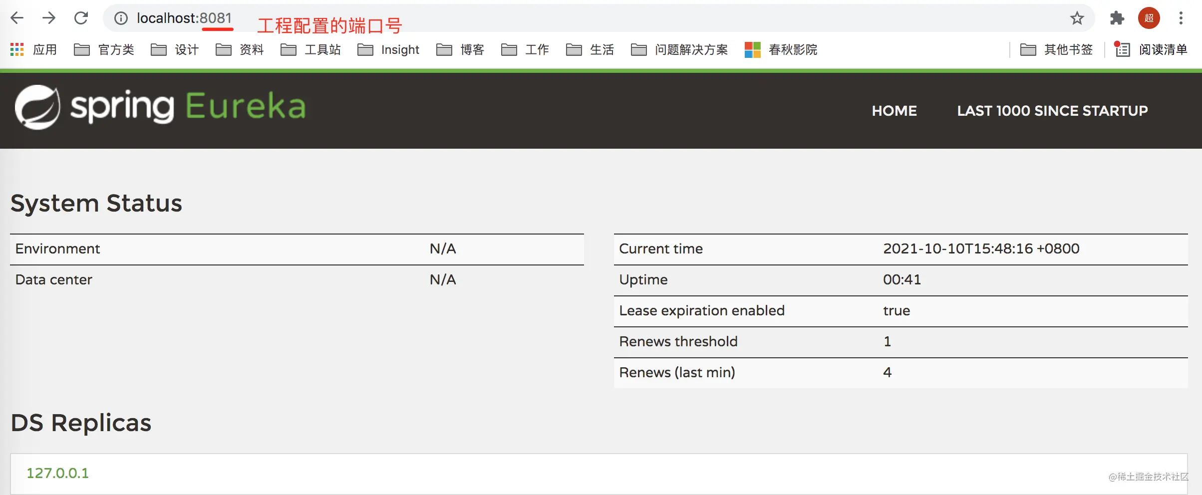Open the Insight bookmark folder
This screenshot has width=1202, height=495.
[388, 49]
